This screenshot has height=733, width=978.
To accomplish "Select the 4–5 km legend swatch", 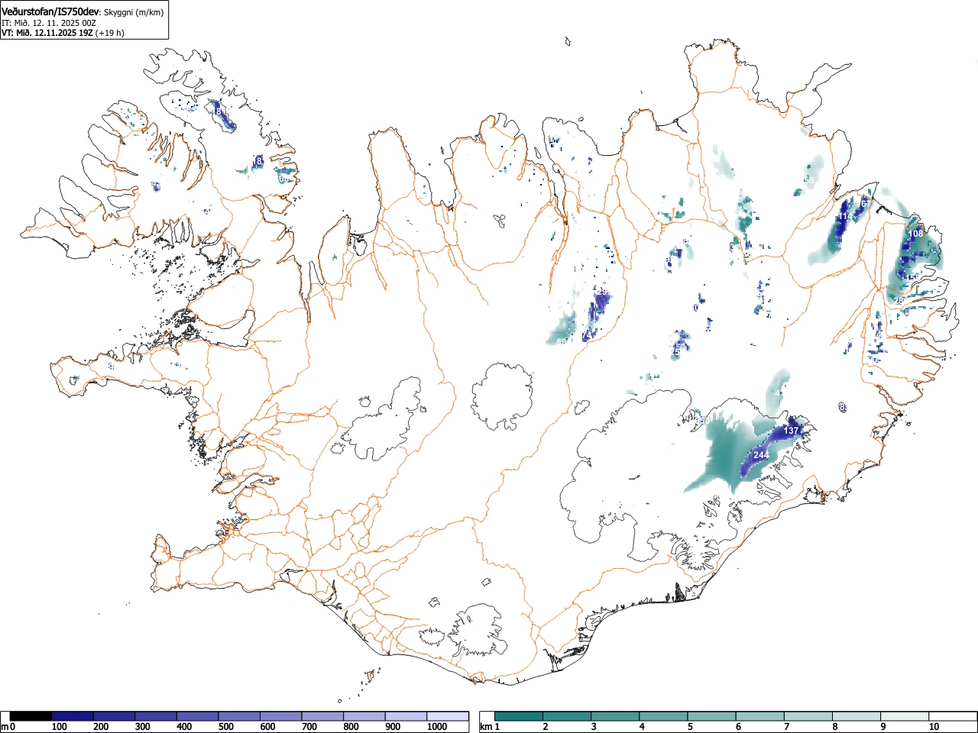I will [663, 716].
